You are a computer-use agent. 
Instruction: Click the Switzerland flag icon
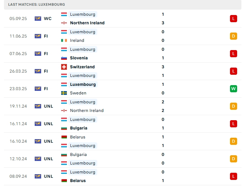tap(64, 67)
